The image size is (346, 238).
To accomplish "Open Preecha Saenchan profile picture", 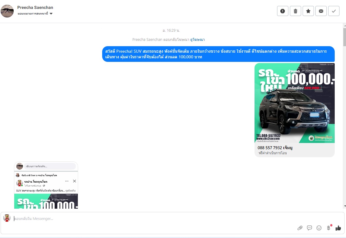I will coord(7,11).
